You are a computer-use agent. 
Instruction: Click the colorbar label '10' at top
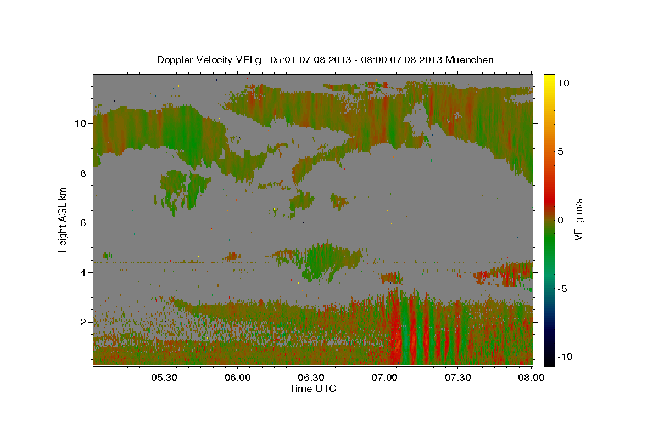[563, 83]
